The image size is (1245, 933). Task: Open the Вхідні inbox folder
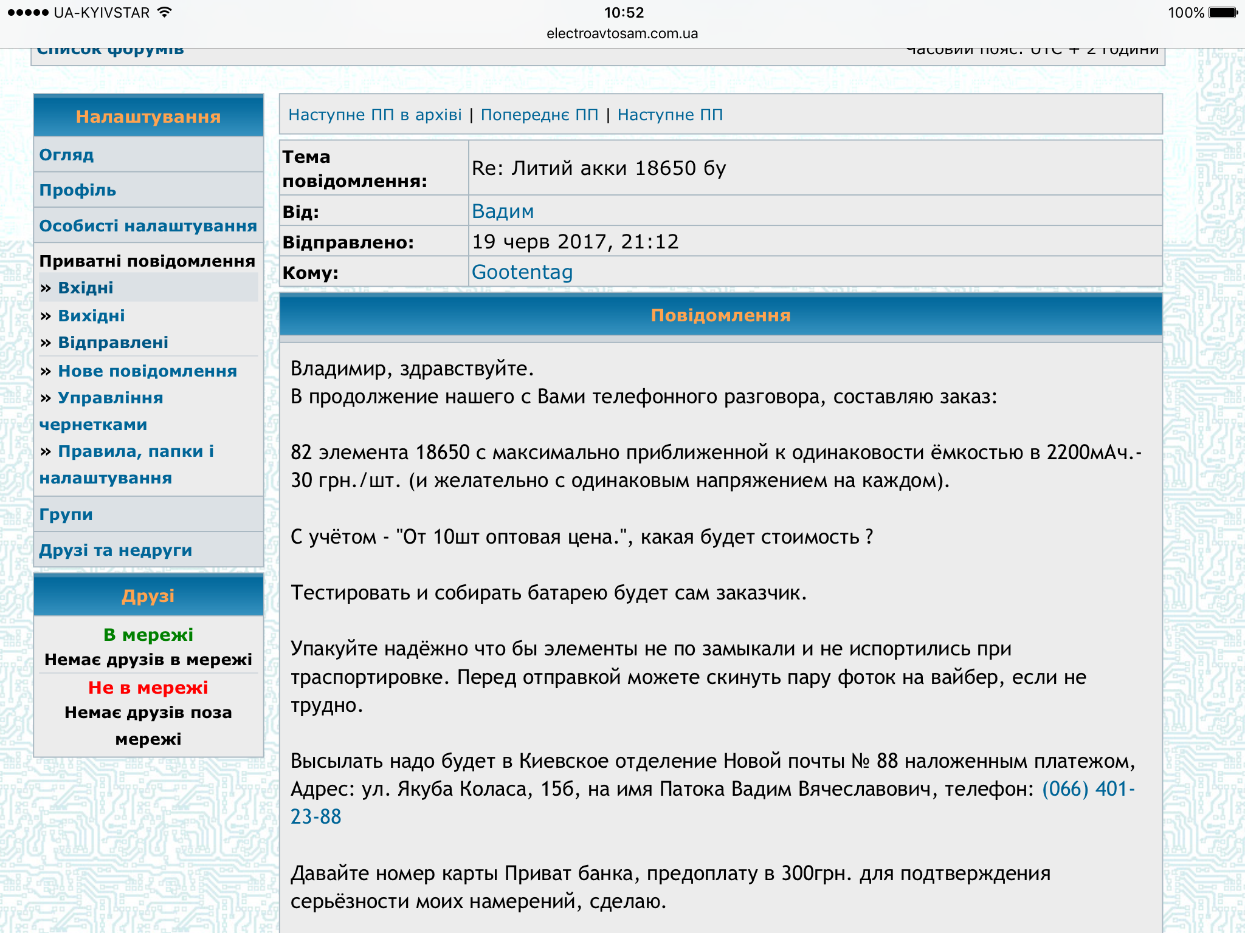click(85, 288)
